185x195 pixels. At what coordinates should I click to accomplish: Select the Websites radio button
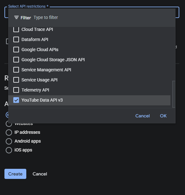coord(9,125)
